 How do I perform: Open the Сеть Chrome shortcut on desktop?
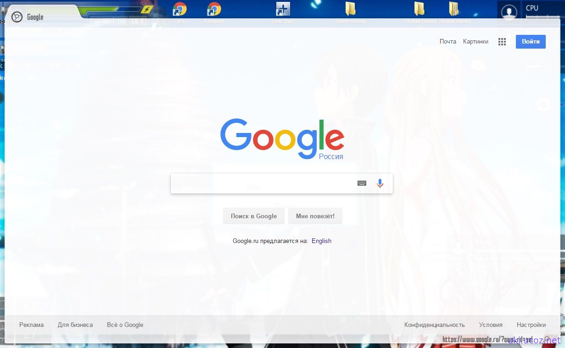[179, 12]
